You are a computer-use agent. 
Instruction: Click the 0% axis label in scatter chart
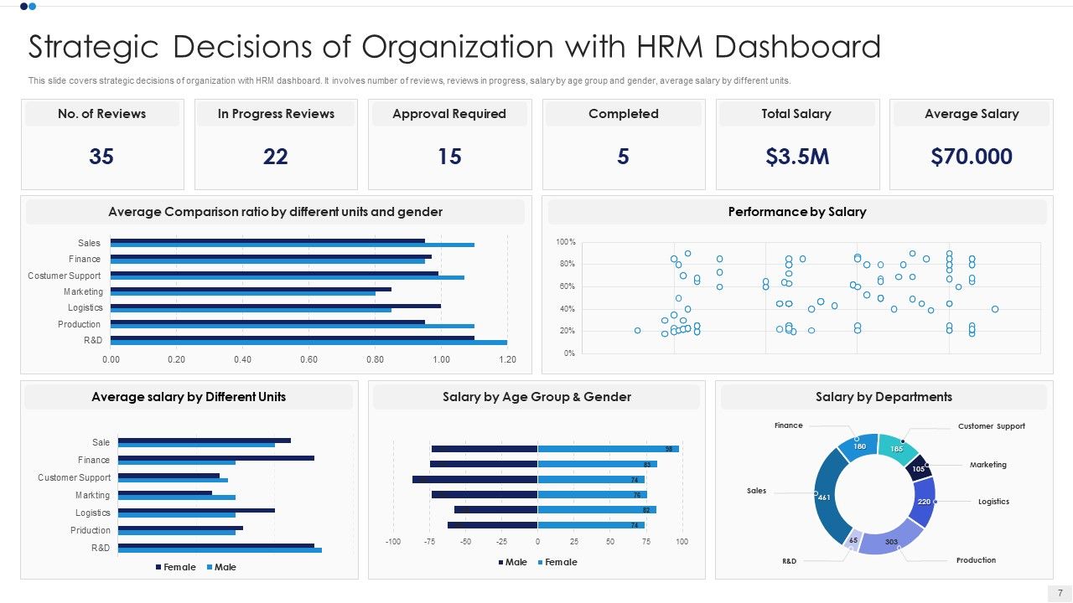coord(569,353)
